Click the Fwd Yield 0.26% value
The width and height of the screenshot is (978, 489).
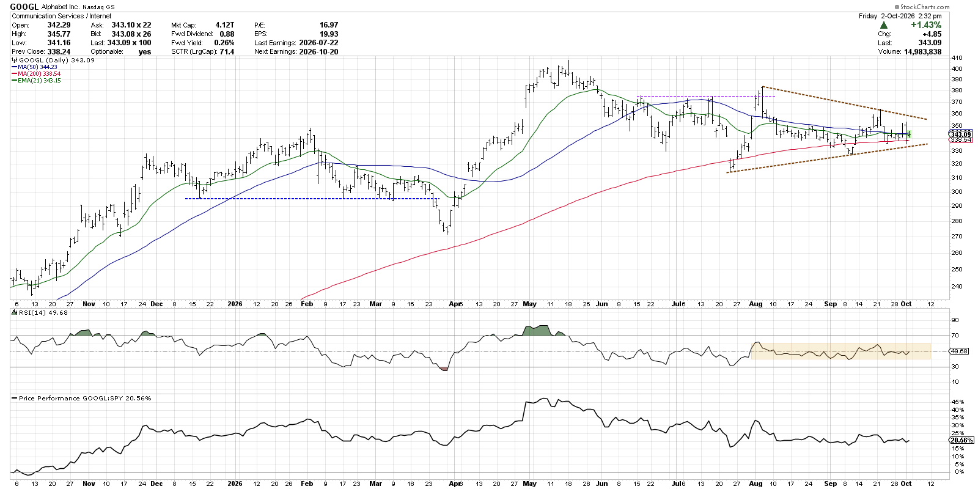click(x=224, y=43)
